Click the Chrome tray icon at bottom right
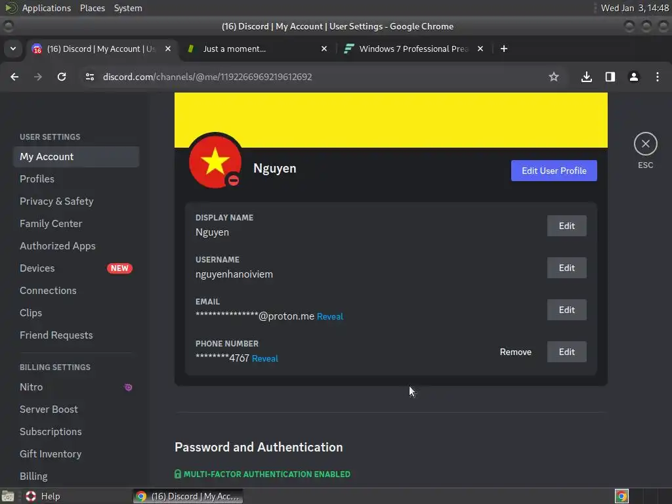672x504 pixels. [621, 496]
